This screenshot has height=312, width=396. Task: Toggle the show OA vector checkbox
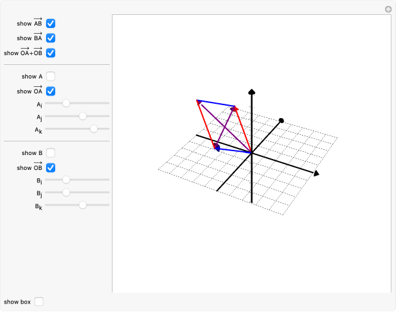[51, 91]
